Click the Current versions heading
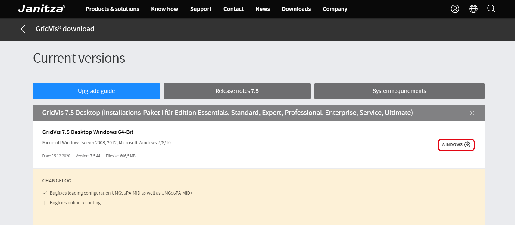 [79, 58]
